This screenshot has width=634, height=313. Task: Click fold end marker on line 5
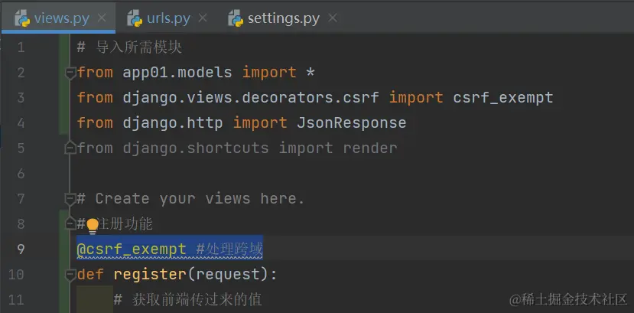(x=71, y=148)
